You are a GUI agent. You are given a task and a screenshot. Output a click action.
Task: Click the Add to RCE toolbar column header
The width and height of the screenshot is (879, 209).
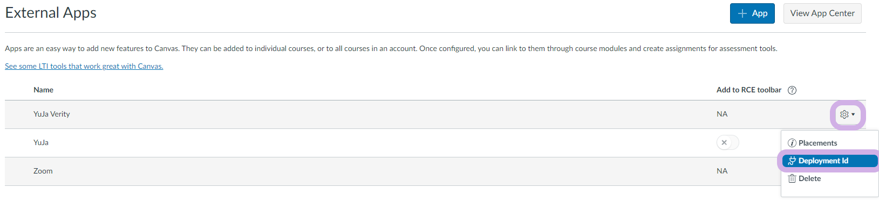coord(749,90)
